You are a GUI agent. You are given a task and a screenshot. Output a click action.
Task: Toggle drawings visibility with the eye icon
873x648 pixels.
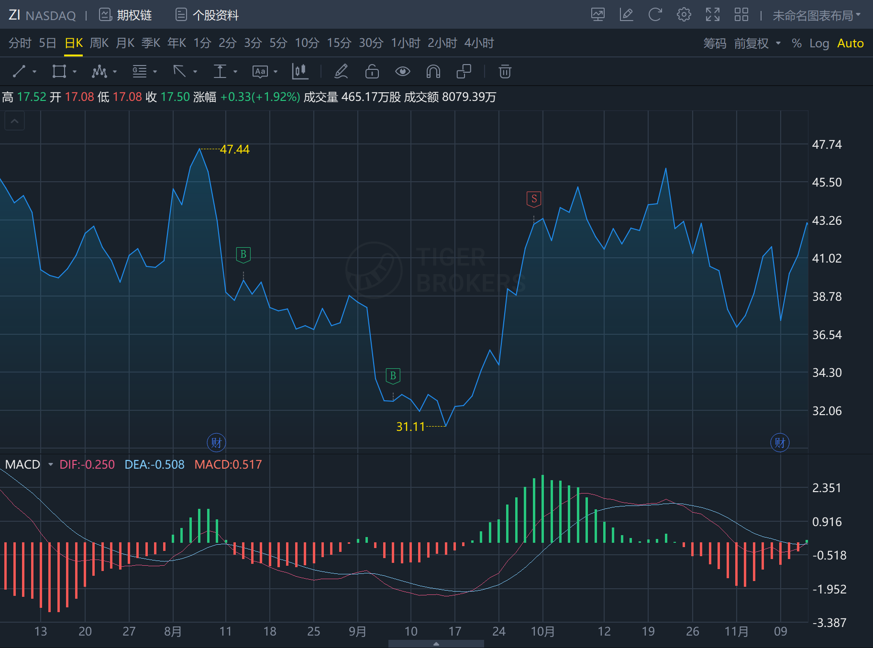pos(402,72)
